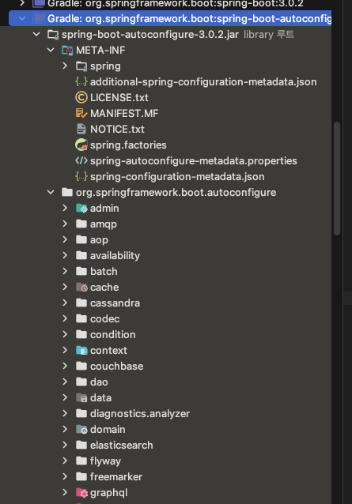The width and height of the screenshot is (352, 504).
Task: Click the LICENSE.txt copyright icon
Action: pyautogui.click(x=81, y=97)
